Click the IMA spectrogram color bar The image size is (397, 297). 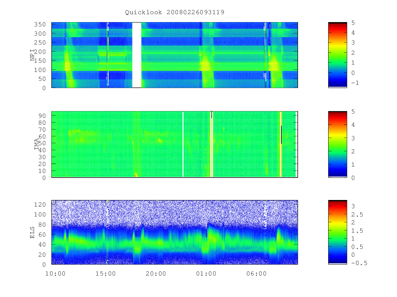point(337,144)
